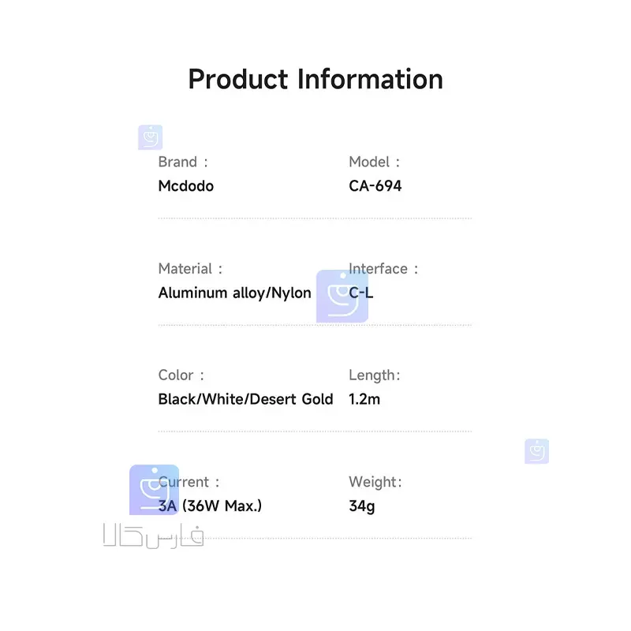Click the CA-694 model number
The height and width of the screenshot is (631, 631).
click(x=375, y=186)
